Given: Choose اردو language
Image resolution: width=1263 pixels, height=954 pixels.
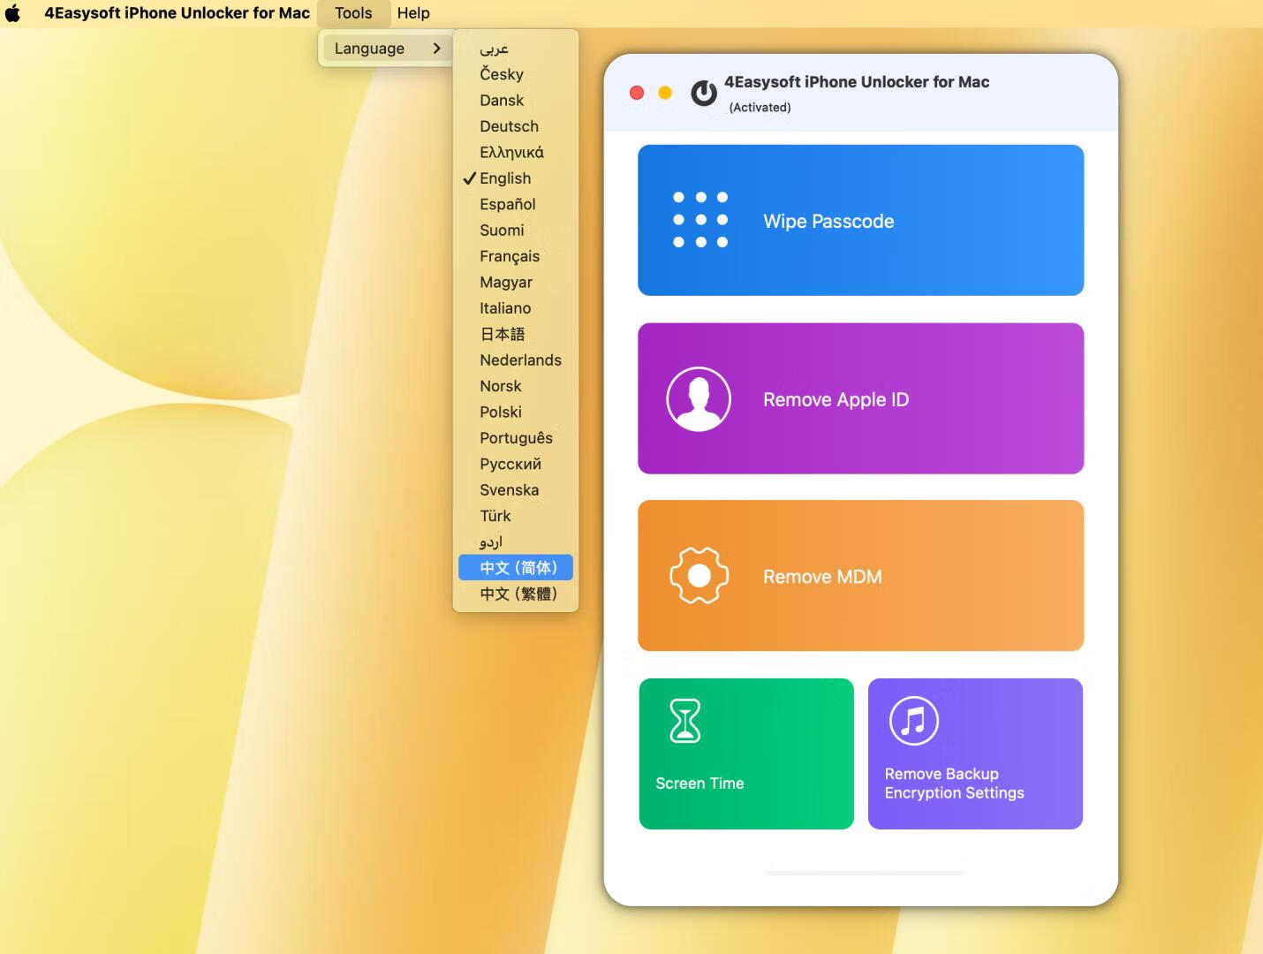Looking at the screenshot, I should (x=516, y=542).
